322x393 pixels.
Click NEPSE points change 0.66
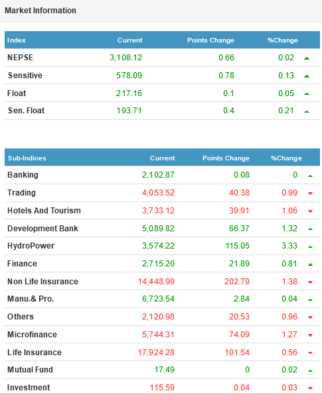[226, 58]
